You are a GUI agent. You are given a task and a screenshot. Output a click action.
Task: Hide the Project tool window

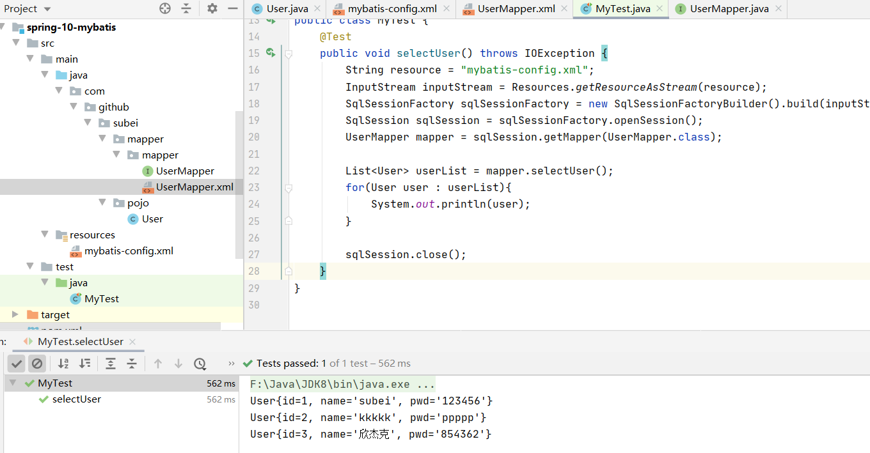click(233, 8)
